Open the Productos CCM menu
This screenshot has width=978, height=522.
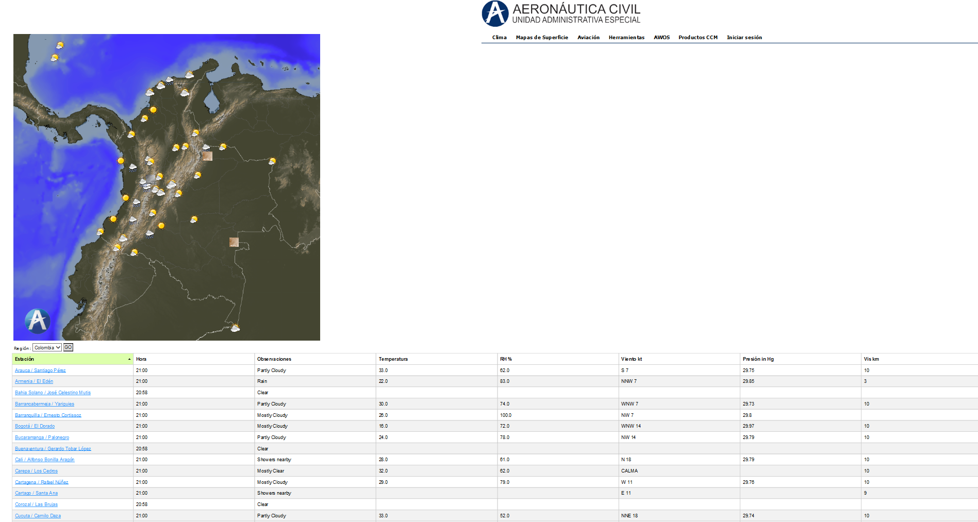[698, 38]
